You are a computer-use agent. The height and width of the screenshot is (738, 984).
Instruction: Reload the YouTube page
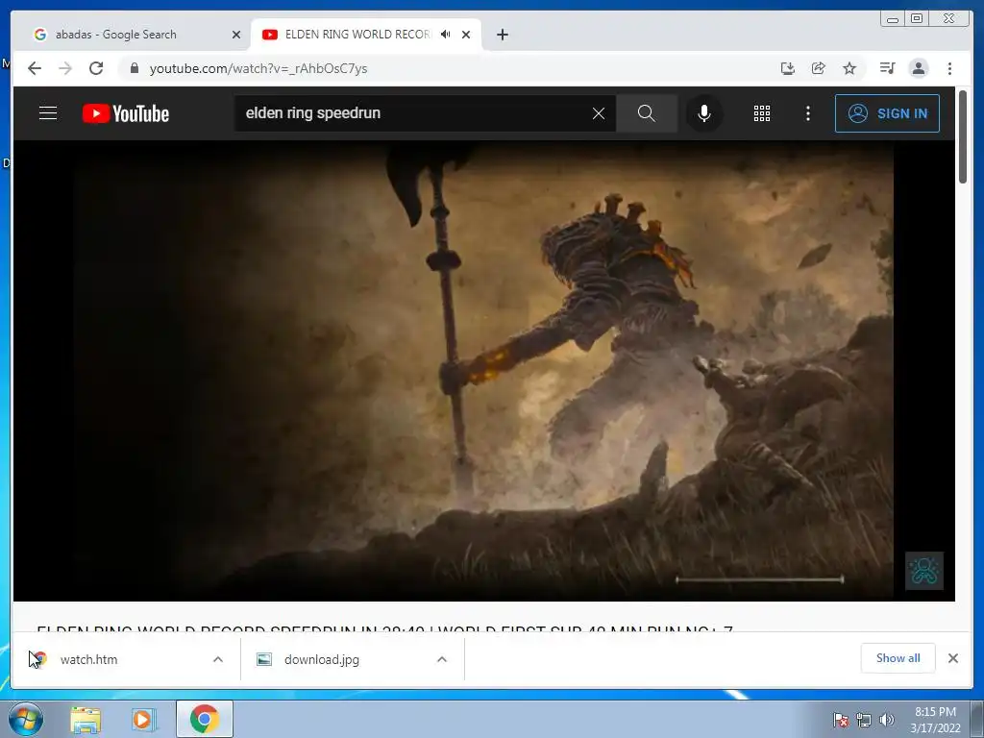(x=96, y=68)
